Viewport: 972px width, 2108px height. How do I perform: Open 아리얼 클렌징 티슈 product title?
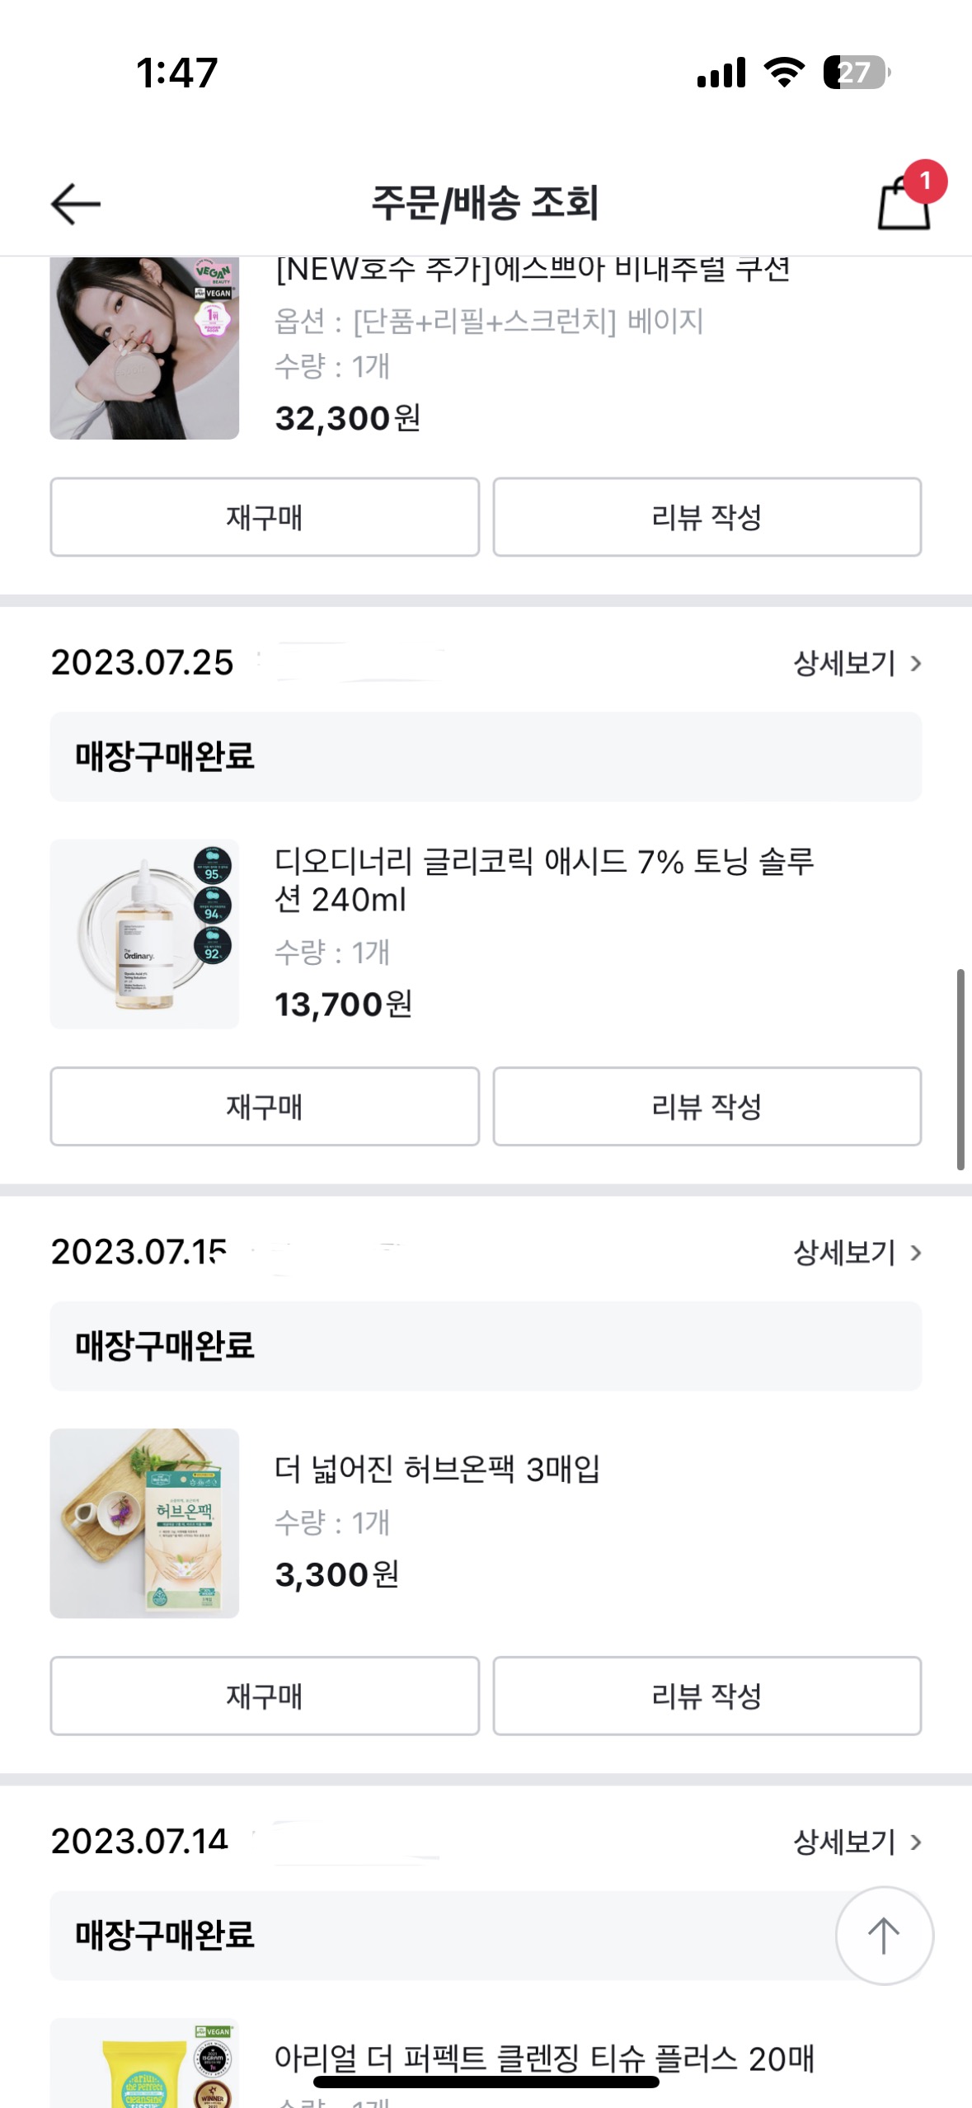point(543,2059)
